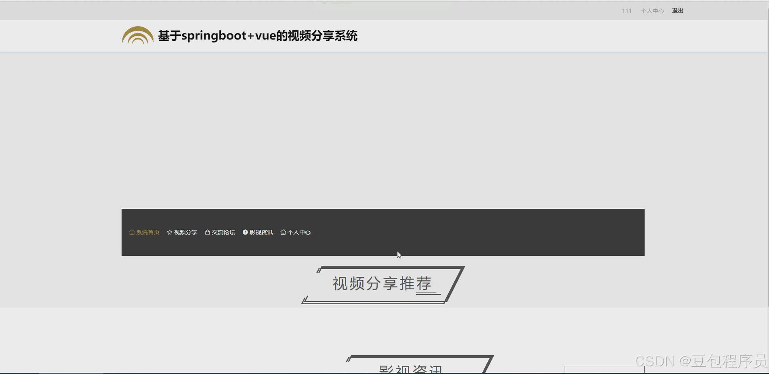Click the username 111 at top right
769x374 pixels.
(626, 10)
